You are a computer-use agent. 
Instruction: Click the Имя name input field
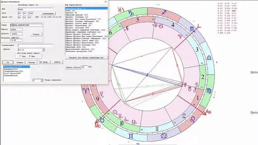coord(35,9)
